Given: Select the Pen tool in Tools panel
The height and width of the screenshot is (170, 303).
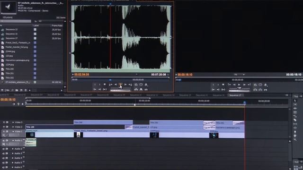Looking at the screenshot, I should [x=295, y=132].
